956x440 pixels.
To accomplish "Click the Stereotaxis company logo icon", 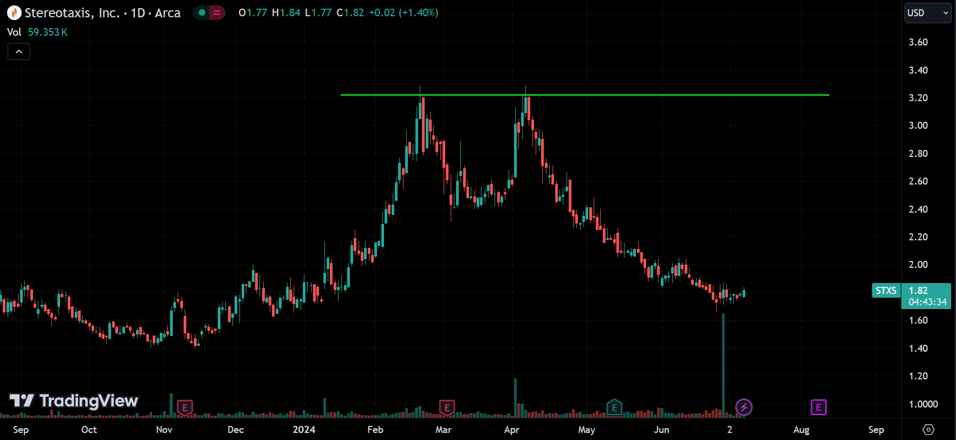I will click(x=14, y=12).
